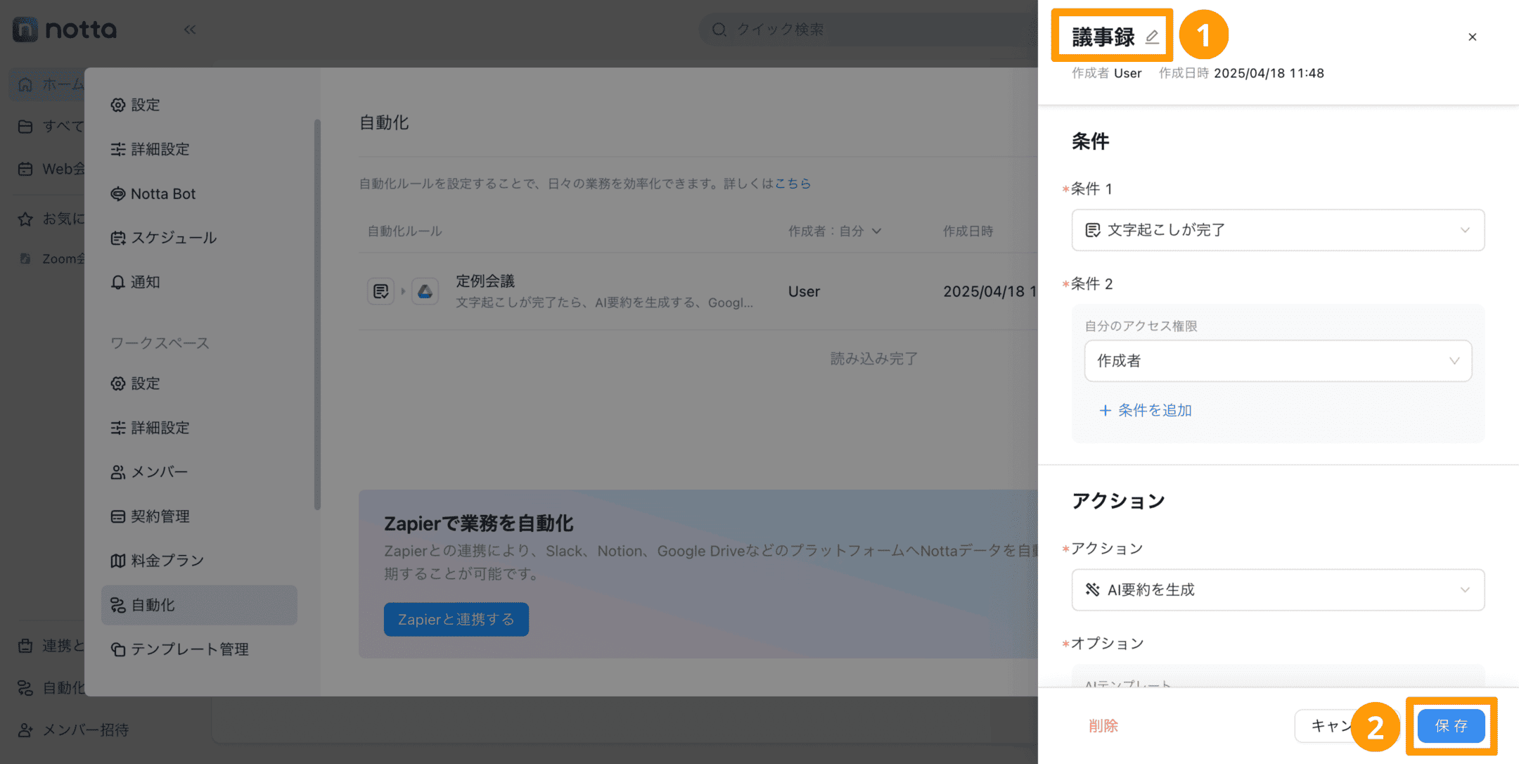Viewport: 1519px width, 764px height.
Task: Click the 通知 bell icon
Action: [117, 283]
